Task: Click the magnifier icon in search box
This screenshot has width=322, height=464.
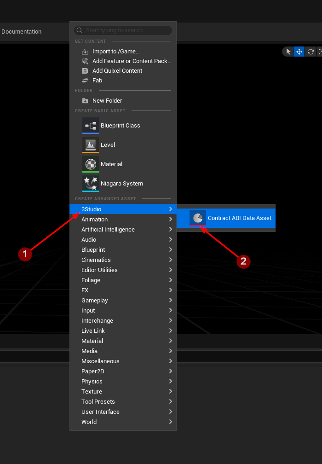Action: pos(80,30)
